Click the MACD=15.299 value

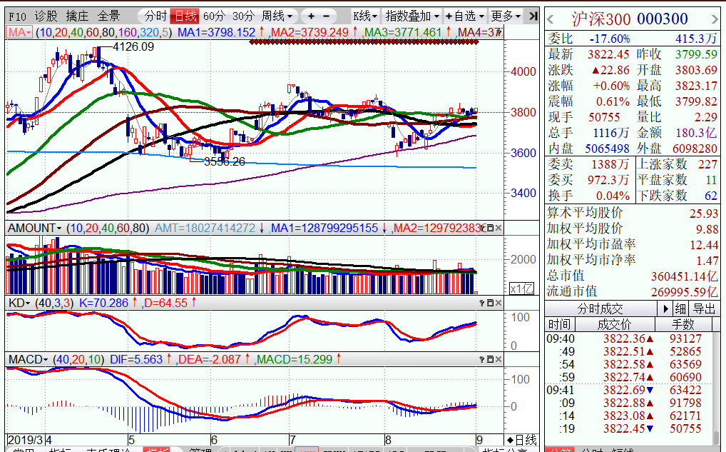click(295, 360)
